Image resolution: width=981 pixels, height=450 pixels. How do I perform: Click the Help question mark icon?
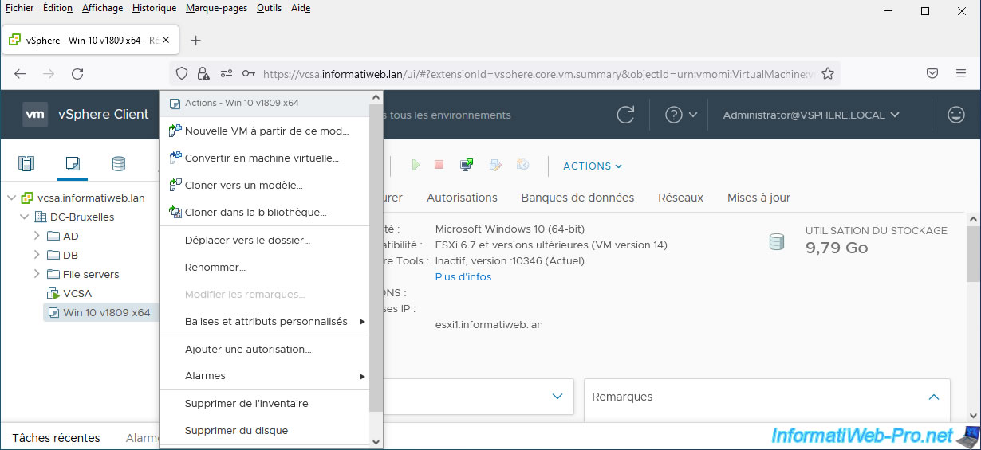(x=673, y=115)
